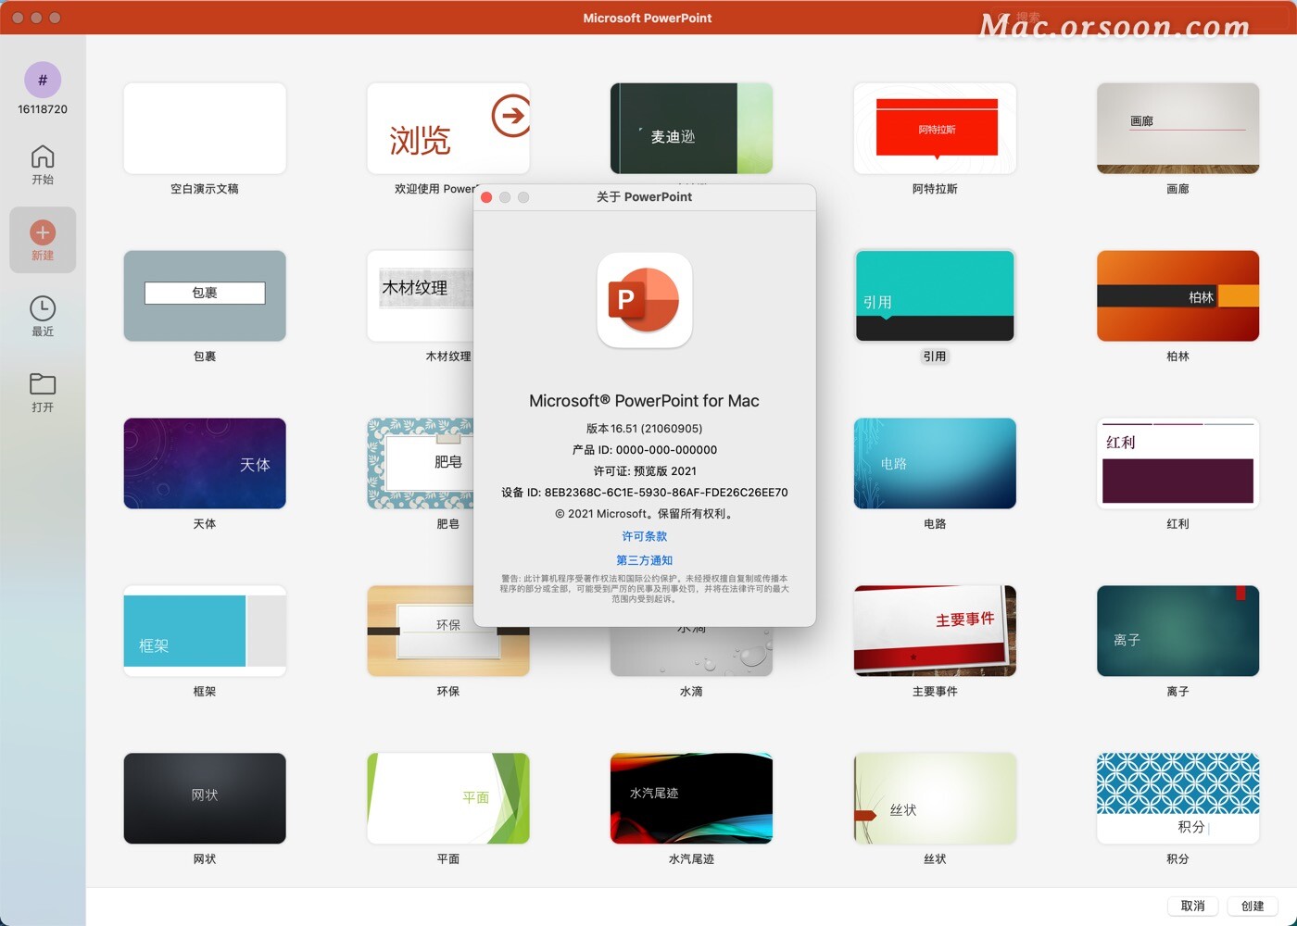Select the 积分 patterned template
The width and height of the screenshot is (1297, 926).
tap(1178, 798)
